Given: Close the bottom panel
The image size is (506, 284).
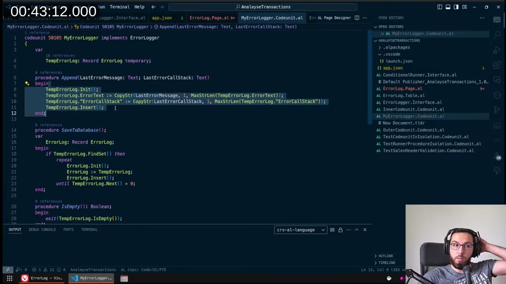Looking at the screenshot, I should 365,230.
